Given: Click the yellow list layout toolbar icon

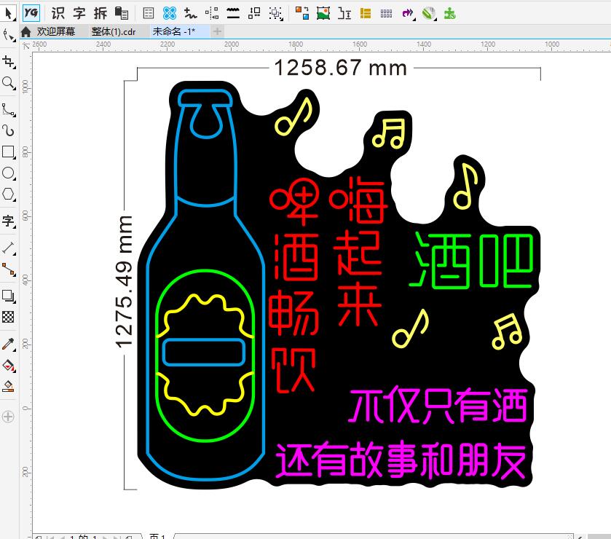Looking at the screenshot, I should 366,13.
